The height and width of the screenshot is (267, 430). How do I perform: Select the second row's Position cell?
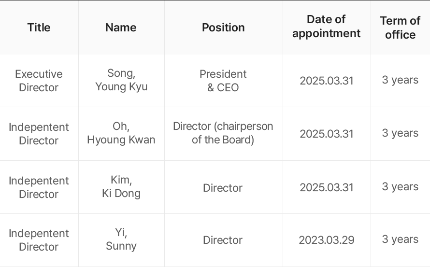click(223, 134)
